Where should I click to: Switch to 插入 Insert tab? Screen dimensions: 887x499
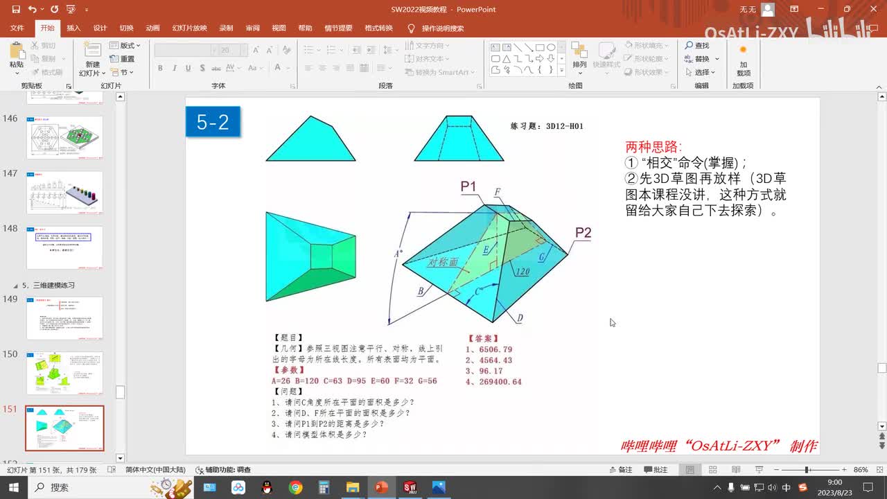[73, 28]
